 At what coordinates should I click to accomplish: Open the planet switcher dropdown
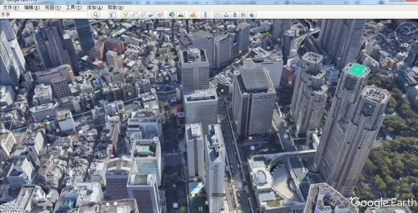pyautogui.click(x=193, y=15)
